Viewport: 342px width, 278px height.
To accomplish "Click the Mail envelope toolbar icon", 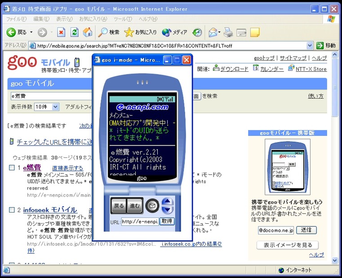I will pos(213,32).
